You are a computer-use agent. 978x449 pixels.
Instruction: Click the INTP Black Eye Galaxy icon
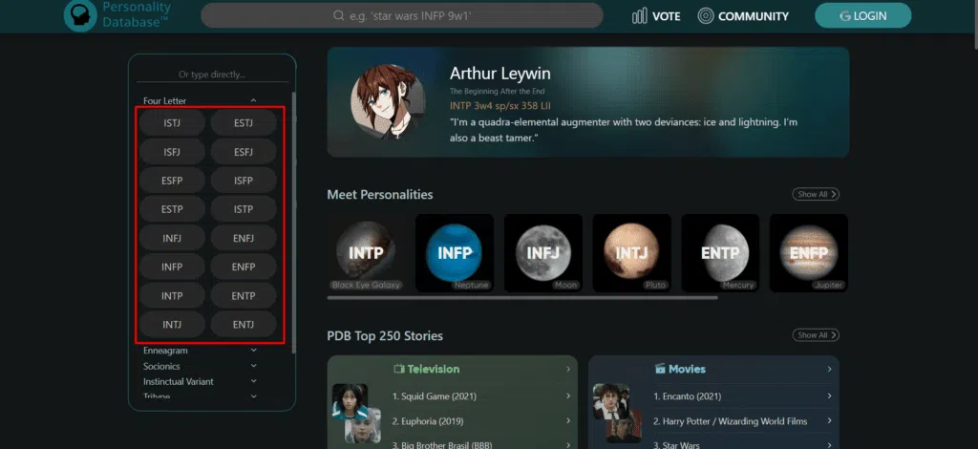[x=367, y=251]
